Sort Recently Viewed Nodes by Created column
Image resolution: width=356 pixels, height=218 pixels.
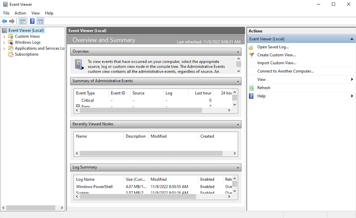coord(218,136)
